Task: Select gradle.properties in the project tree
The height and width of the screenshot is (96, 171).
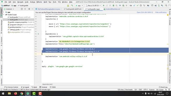Action: pyautogui.click(x=21, y=27)
